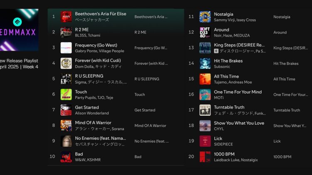Open album link Forever (with Kid ...
Image resolution: width=312 pixels, height=175 pixels.
pos(151,63)
